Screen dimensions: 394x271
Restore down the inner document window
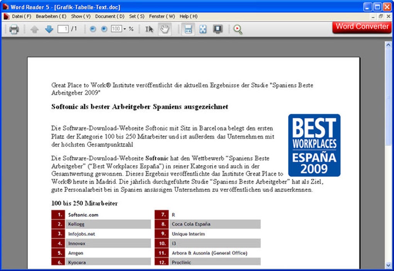click(x=381, y=16)
